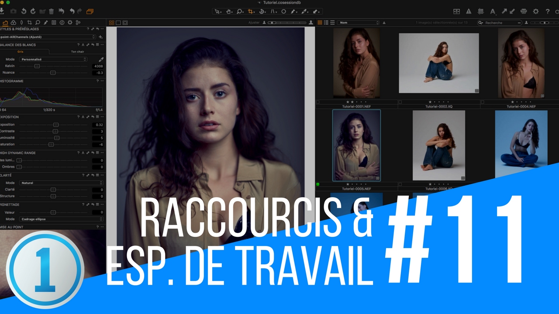The image size is (559, 314).
Task: Click the Kelvin slider handle
Action: [x=37, y=66]
